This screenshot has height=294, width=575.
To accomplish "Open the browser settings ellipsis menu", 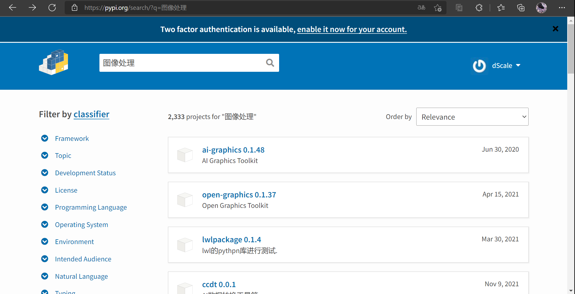I will click(562, 8).
